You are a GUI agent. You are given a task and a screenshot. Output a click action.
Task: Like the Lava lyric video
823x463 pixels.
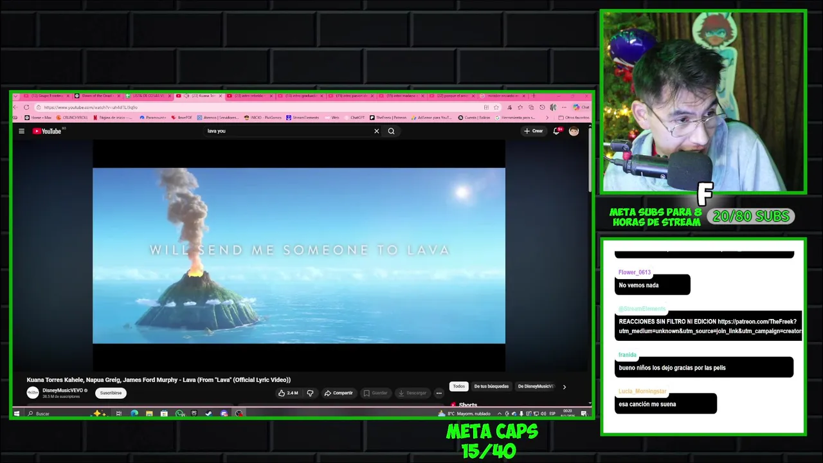click(x=289, y=393)
